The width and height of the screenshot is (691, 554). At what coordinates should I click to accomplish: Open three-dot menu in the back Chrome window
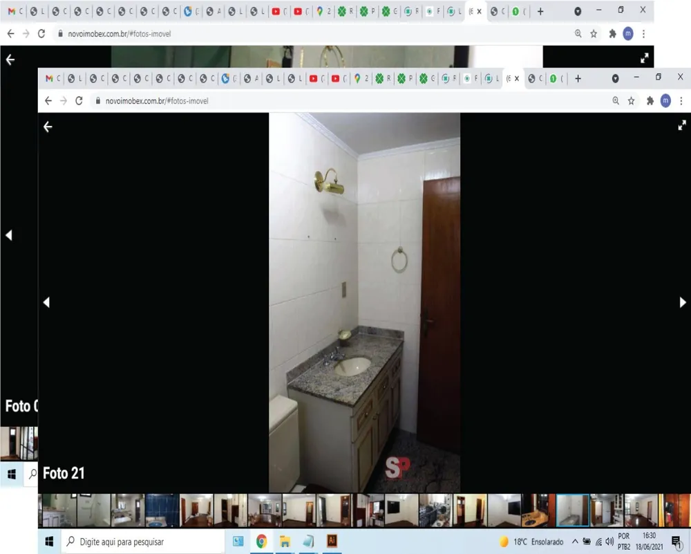click(644, 33)
